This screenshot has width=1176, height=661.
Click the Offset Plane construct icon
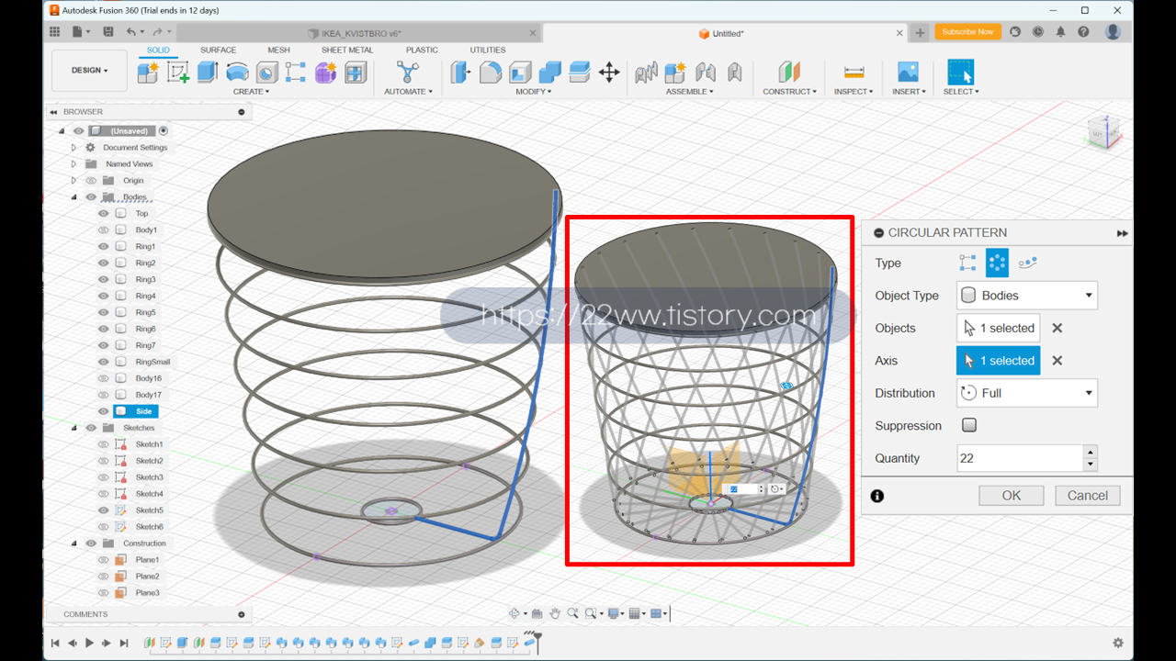[789, 73]
